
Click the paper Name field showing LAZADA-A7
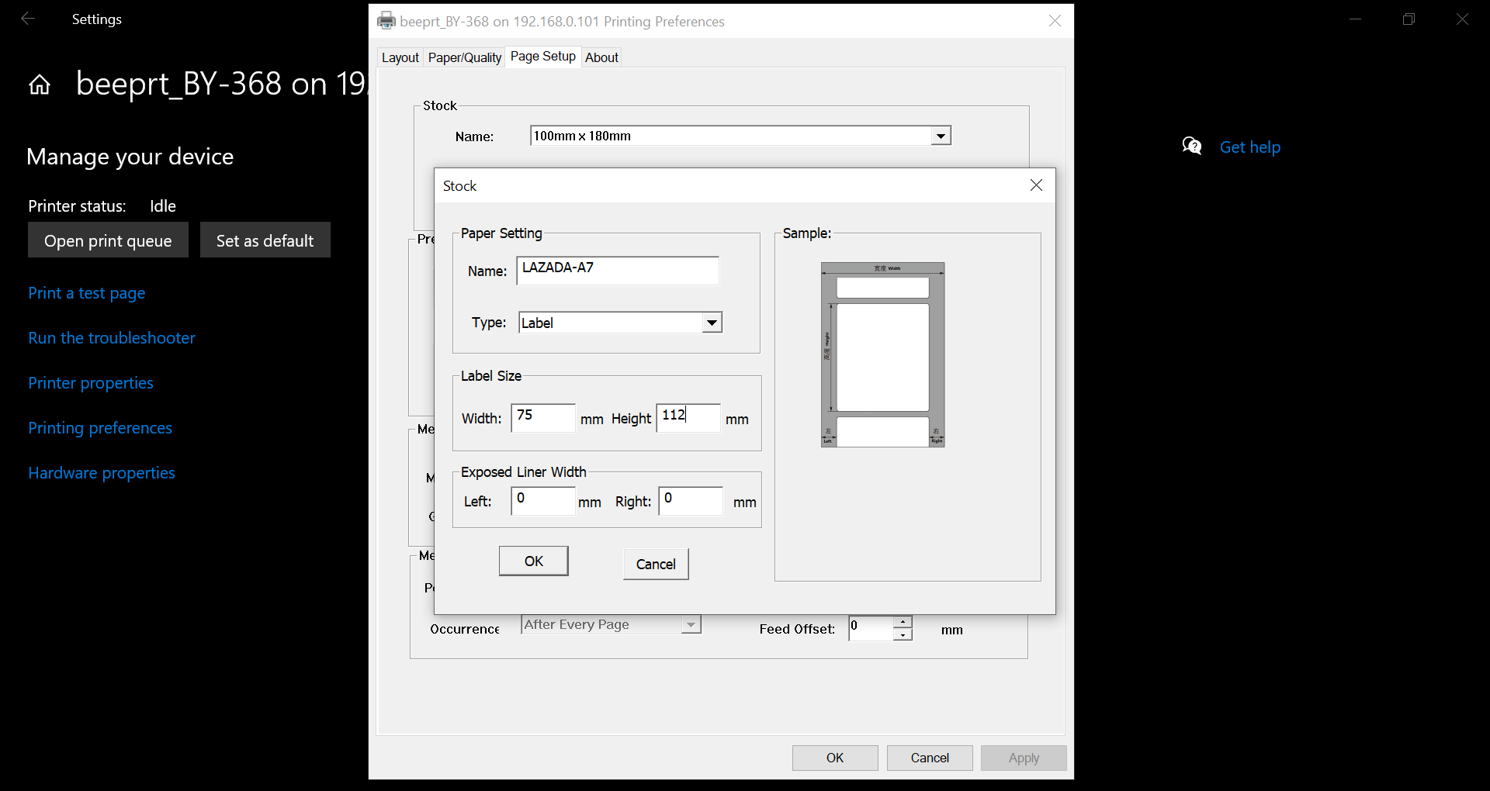(618, 270)
